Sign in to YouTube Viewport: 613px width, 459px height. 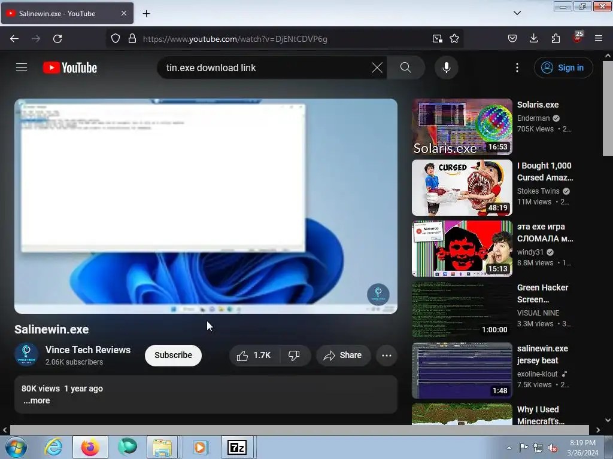563,68
